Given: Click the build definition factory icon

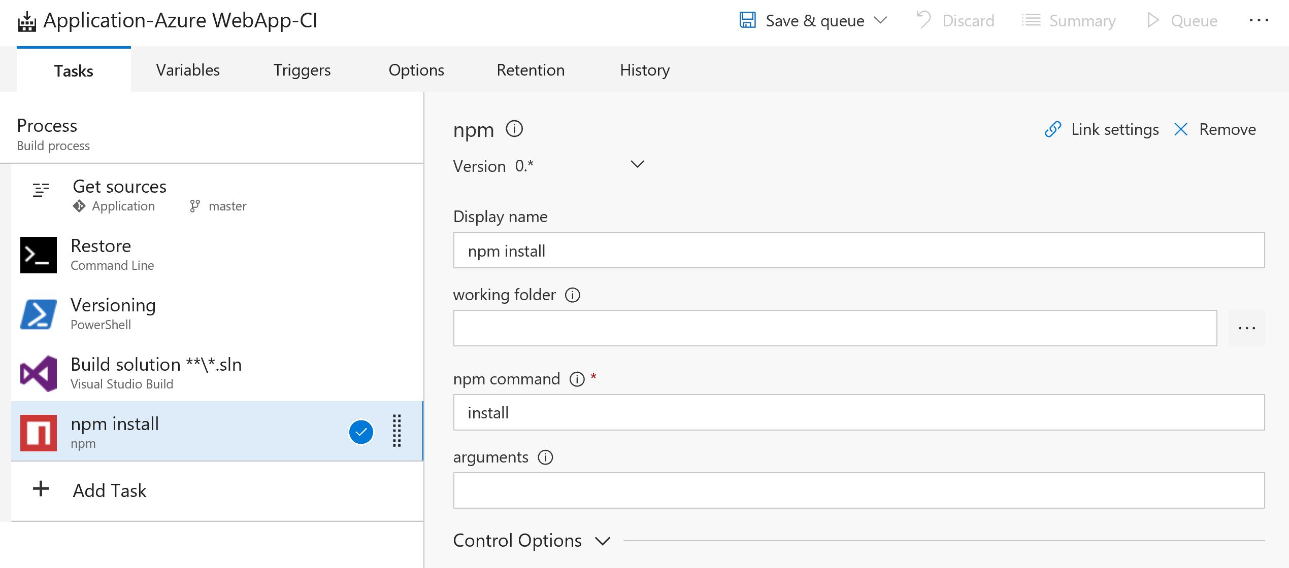Looking at the screenshot, I should pyautogui.click(x=27, y=22).
